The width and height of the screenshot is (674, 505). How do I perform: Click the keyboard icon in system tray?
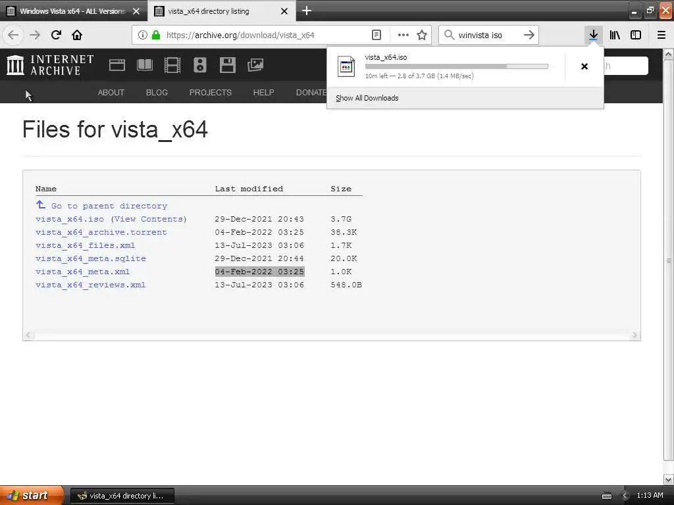pyautogui.click(x=606, y=496)
